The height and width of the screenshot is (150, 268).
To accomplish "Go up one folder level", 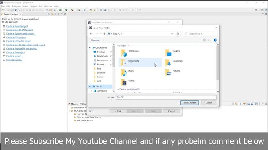I will click(104, 34).
